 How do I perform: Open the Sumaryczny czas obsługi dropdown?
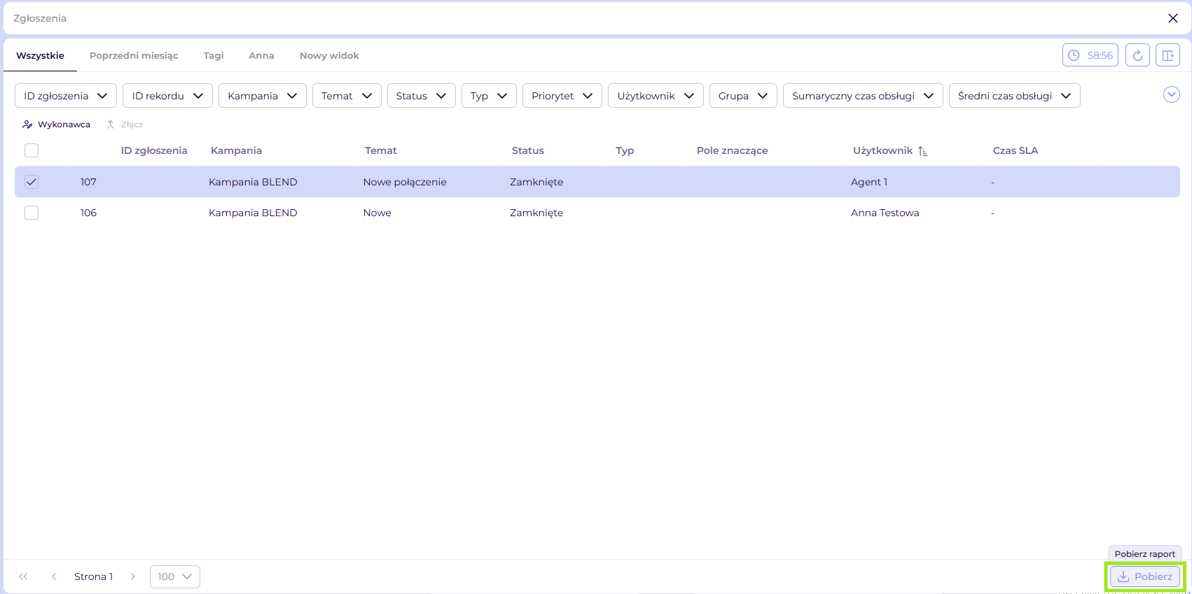point(863,96)
